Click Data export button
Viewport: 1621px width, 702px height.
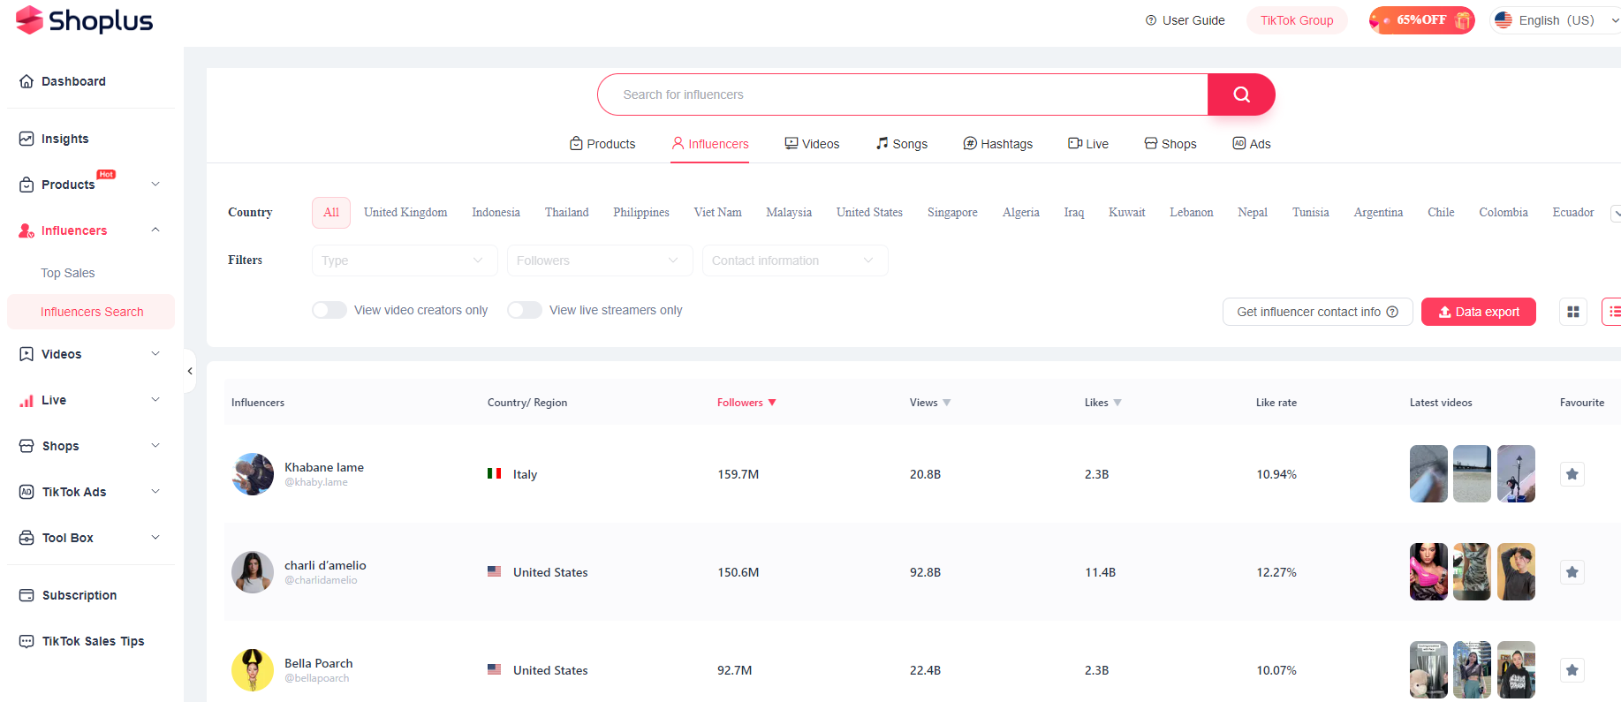[1479, 312]
